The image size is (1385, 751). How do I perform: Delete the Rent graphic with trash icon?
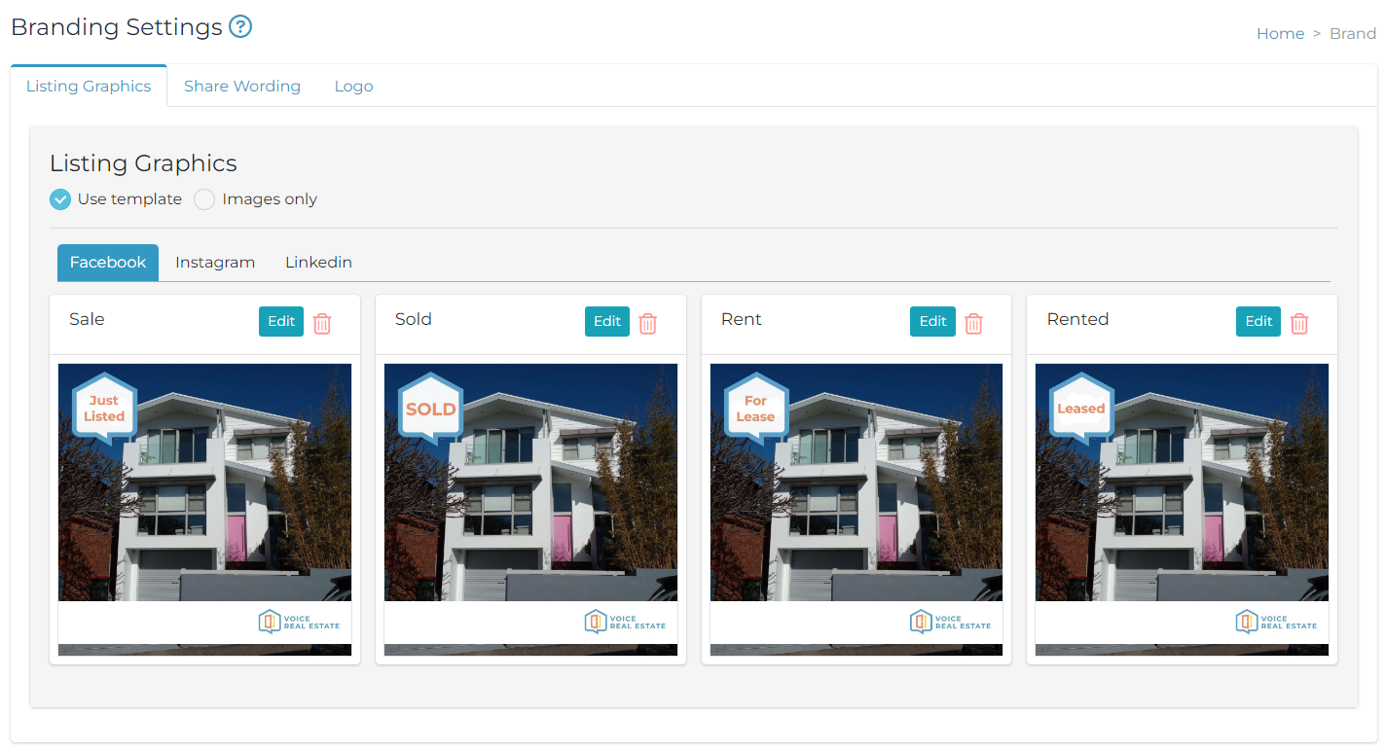point(973,324)
